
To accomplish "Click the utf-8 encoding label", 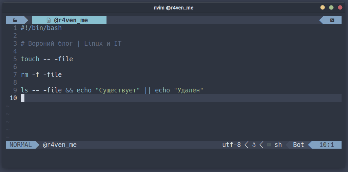I will (x=231, y=145).
